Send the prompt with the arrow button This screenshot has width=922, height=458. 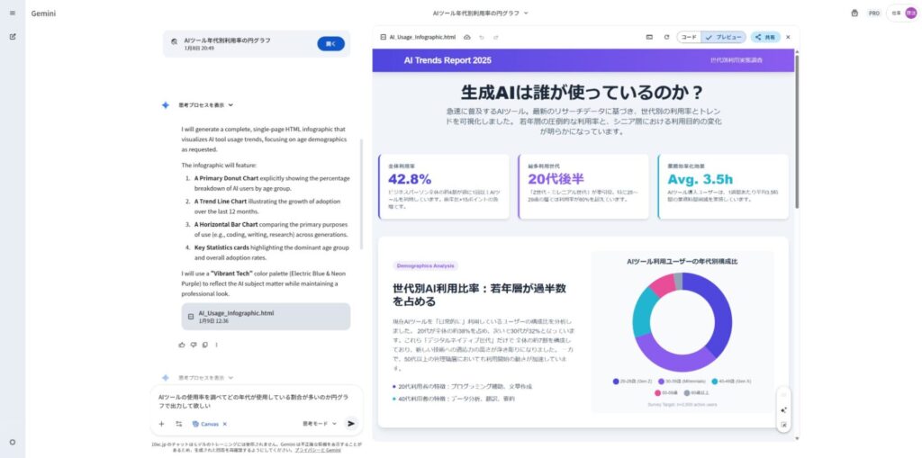coord(351,423)
